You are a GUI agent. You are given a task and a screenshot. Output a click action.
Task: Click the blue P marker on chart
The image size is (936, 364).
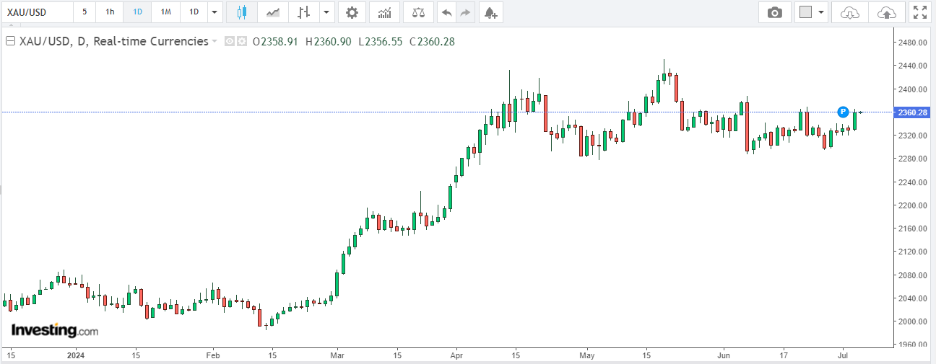(x=843, y=112)
